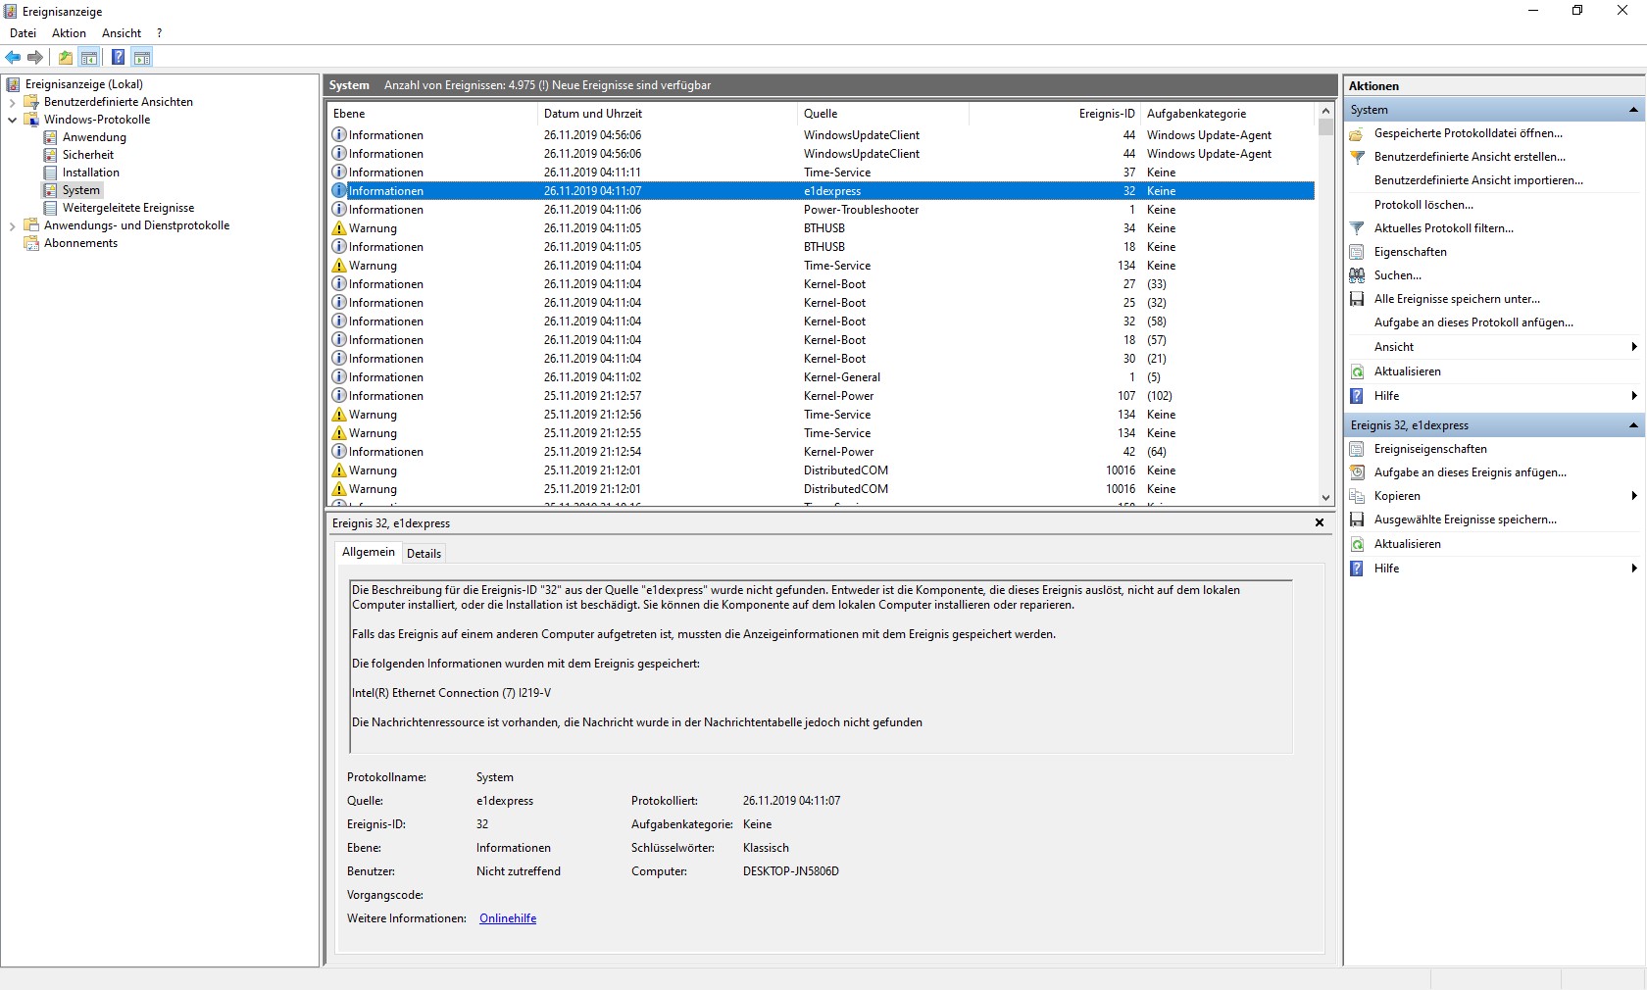
Task: Click the Aufgabenkategorie column header
Action: point(1229,114)
